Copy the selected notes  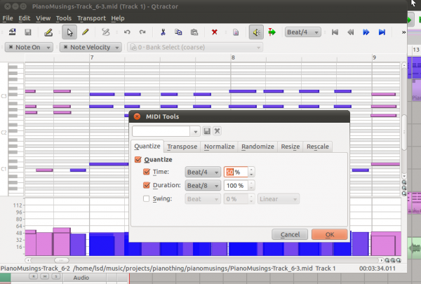coord(178,32)
